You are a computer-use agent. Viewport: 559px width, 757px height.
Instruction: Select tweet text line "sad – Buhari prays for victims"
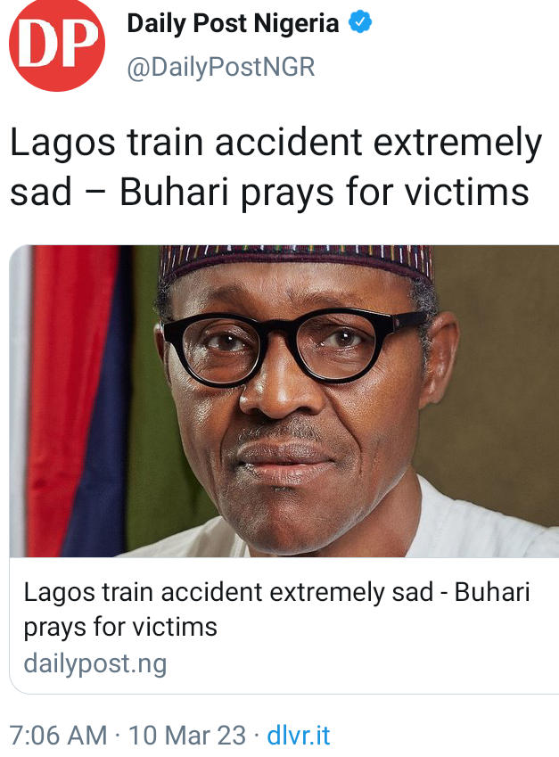point(269,192)
